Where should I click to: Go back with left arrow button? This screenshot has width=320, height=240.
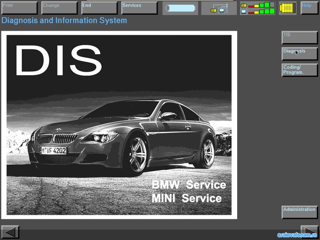10,232
